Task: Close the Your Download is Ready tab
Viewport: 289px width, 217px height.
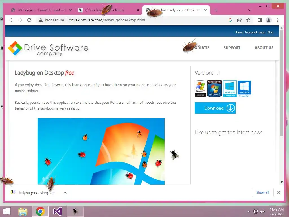Action: tap(138, 10)
